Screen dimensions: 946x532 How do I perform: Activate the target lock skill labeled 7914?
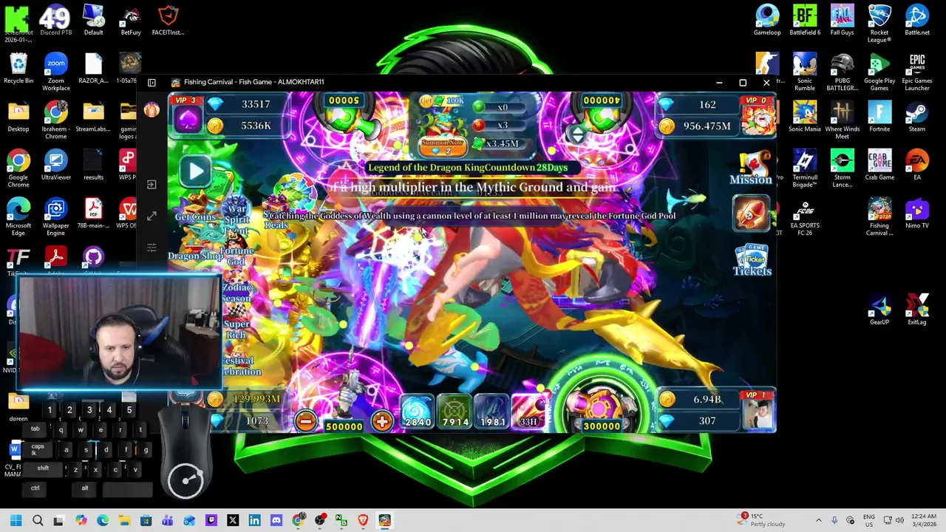[455, 412]
